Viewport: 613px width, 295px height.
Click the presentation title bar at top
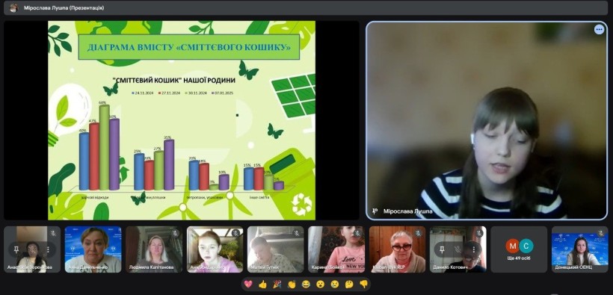click(306, 7)
